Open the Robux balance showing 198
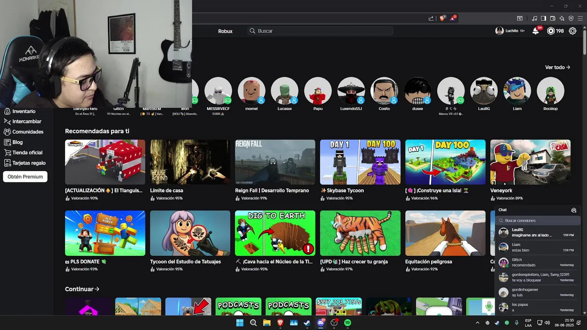 click(x=555, y=31)
